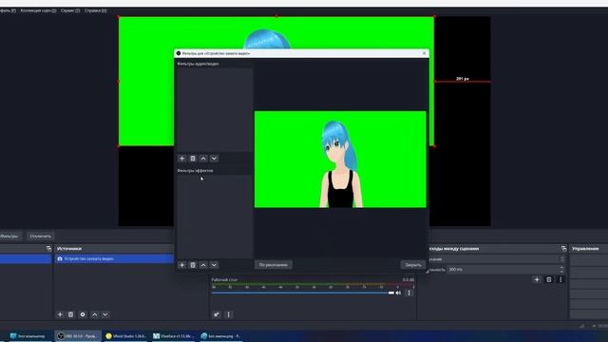Open the Коллекция сцен menu

coord(38,10)
